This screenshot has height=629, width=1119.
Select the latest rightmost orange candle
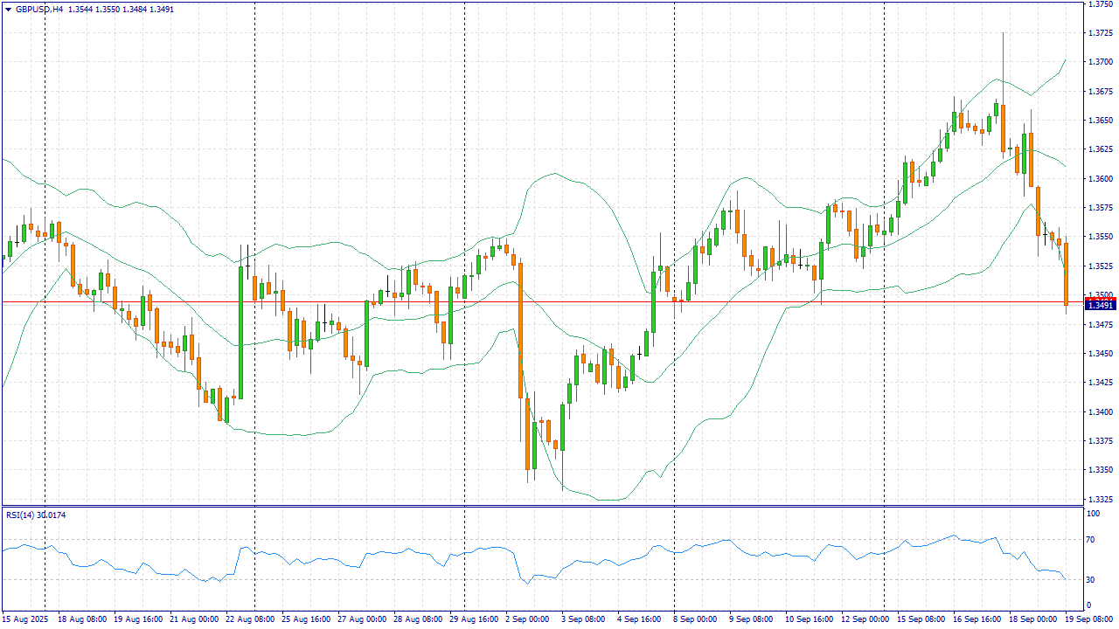[x=1066, y=273]
